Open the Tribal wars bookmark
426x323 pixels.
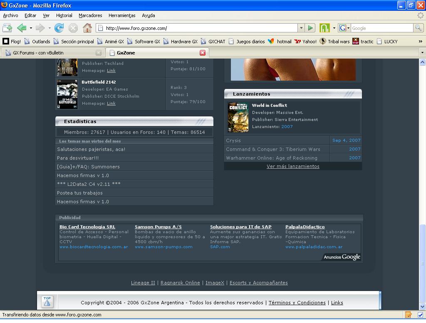[334, 42]
